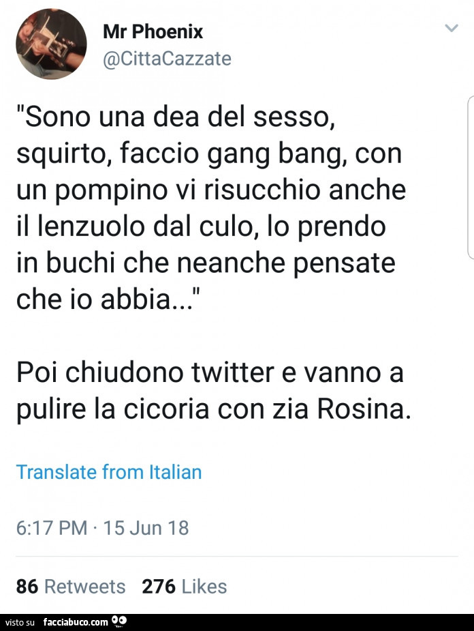Click the panel edge on the right side

[470, 177]
